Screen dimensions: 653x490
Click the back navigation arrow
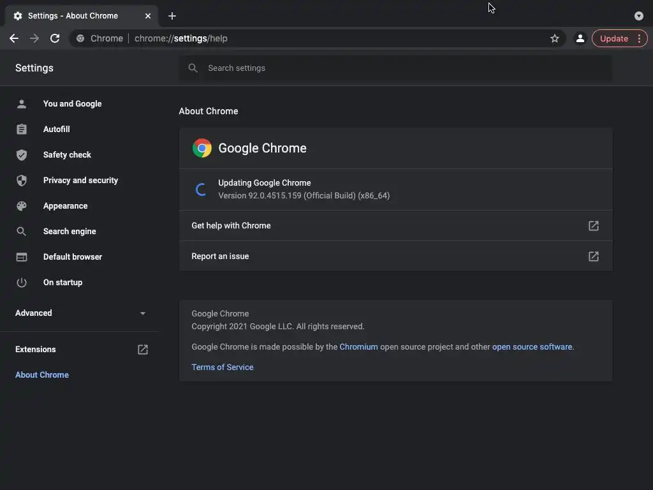click(x=14, y=38)
